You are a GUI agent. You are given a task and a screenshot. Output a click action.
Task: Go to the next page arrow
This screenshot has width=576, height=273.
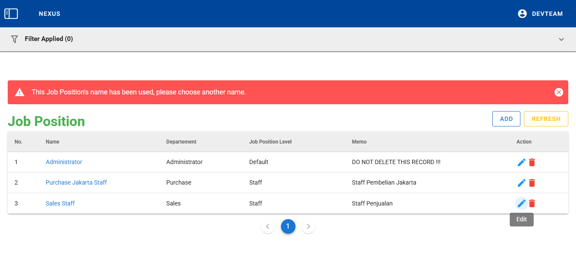point(308,226)
